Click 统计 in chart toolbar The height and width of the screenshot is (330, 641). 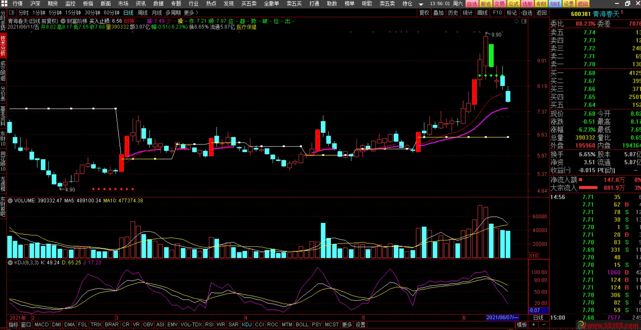tap(468, 13)
